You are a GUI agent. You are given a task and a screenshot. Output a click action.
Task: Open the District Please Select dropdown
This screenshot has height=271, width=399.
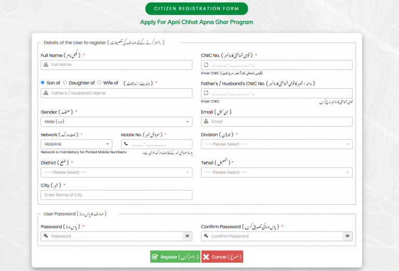point(116,172)
